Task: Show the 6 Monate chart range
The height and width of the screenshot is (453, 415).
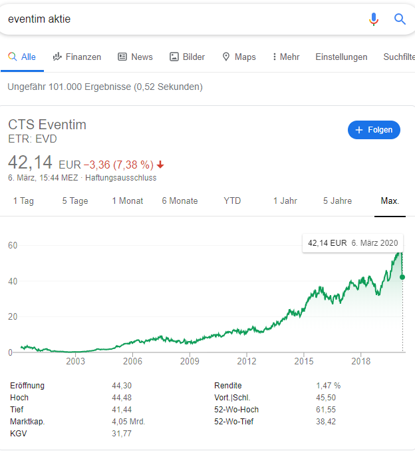Action: coord(180,201)
